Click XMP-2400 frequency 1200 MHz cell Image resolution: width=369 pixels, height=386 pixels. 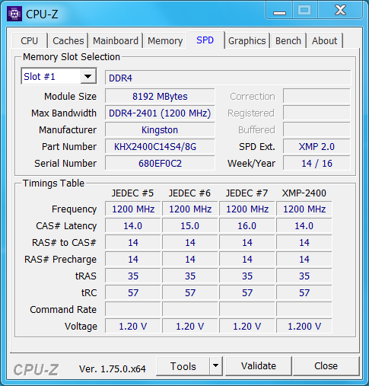pyautogui.click(x=304, y=209)
